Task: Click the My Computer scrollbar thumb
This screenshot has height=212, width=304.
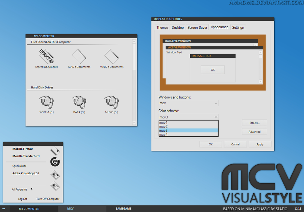Action: point(134,57)
